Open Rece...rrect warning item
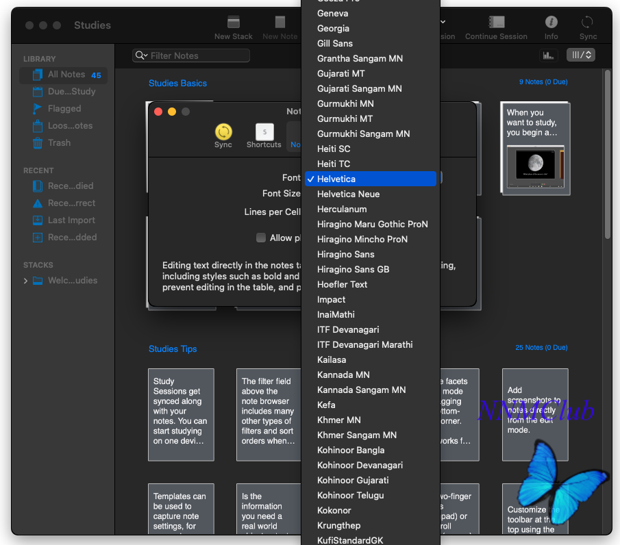The height and width of the screenshot is (545, 620). (x=63, y=203)
